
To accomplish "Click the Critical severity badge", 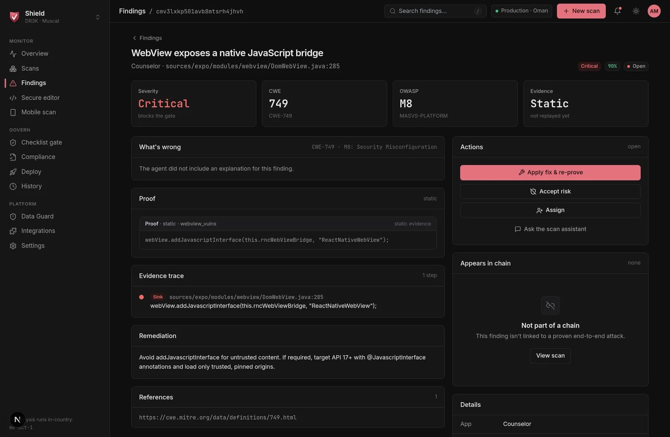I will tap(589, 66).
